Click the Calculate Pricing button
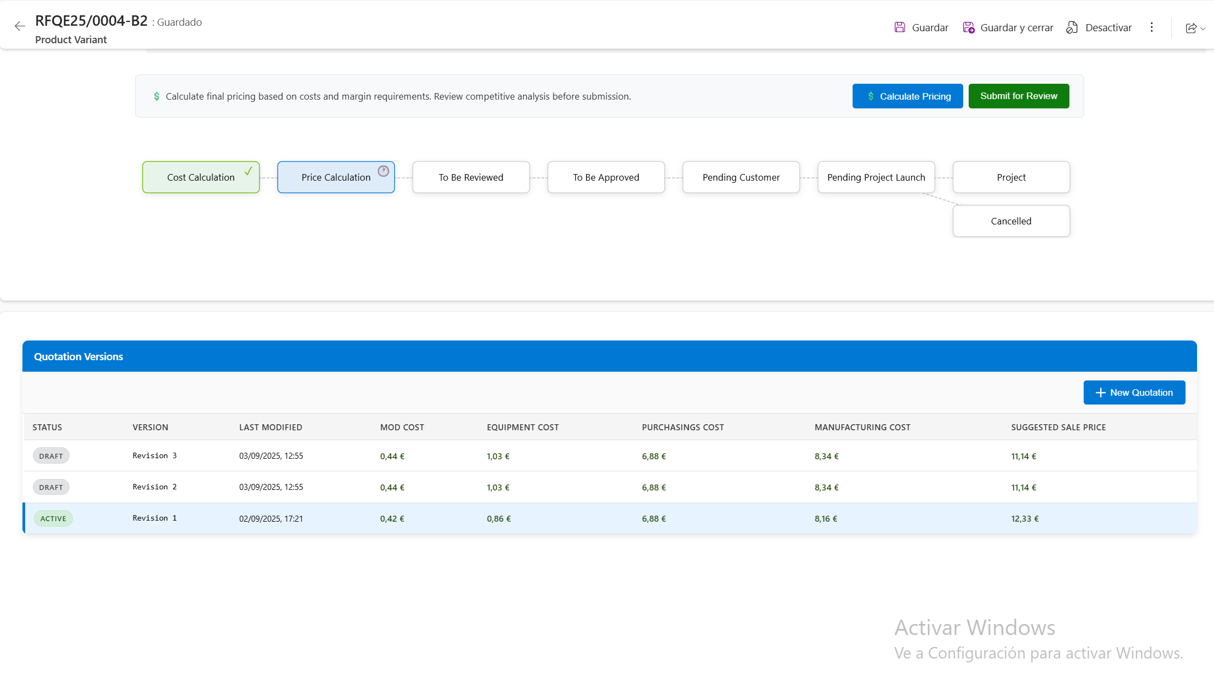Viewport: 1214px width, 687px height. tap(907, 96)
